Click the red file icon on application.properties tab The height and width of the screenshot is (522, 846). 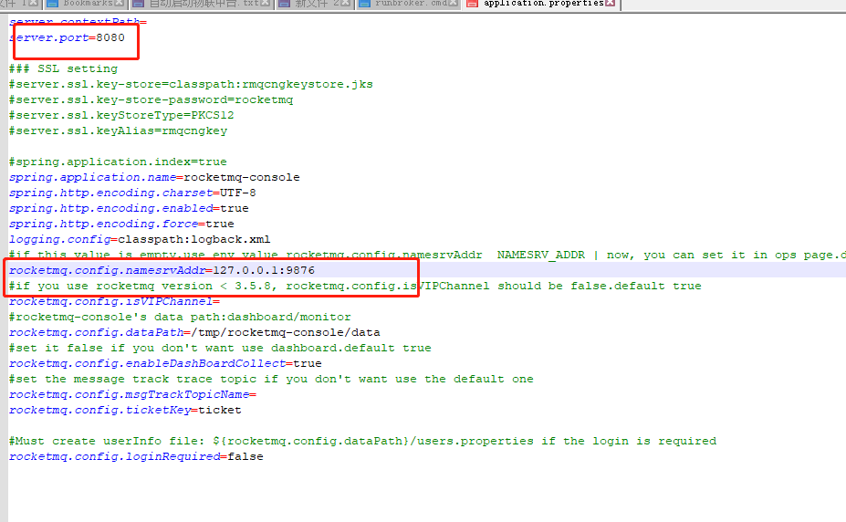472,4
